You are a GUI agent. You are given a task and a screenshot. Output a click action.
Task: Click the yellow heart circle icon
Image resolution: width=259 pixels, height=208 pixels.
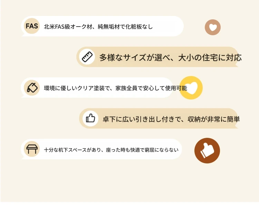191,88
